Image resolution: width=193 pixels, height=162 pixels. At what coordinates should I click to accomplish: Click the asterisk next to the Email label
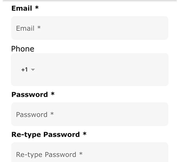37,7
